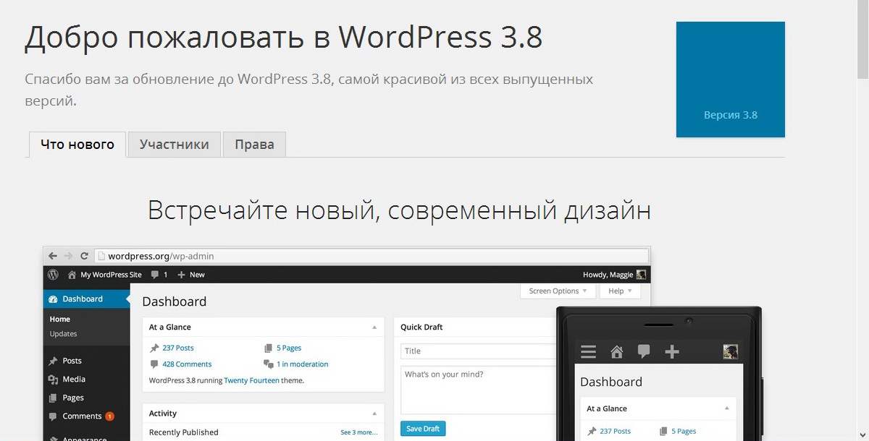The width and height of the screenshot is (869, 441).
Task: Click the bubble icon beside 428 Comments
Action: pos(154,364)
